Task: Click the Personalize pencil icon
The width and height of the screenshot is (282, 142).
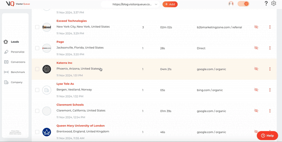Action: [x=6, y=52]
